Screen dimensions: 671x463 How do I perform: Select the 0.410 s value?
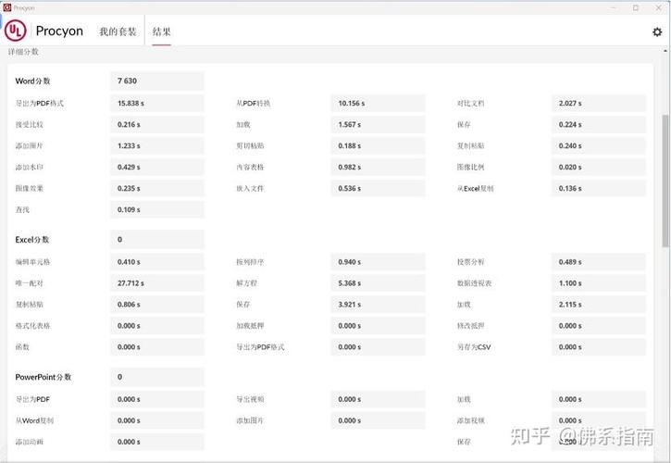[x=157, y=262]
